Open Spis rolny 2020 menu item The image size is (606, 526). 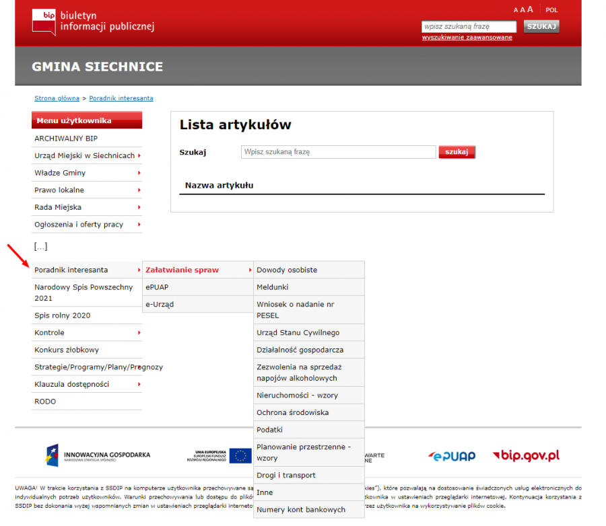tap(87, 315)
